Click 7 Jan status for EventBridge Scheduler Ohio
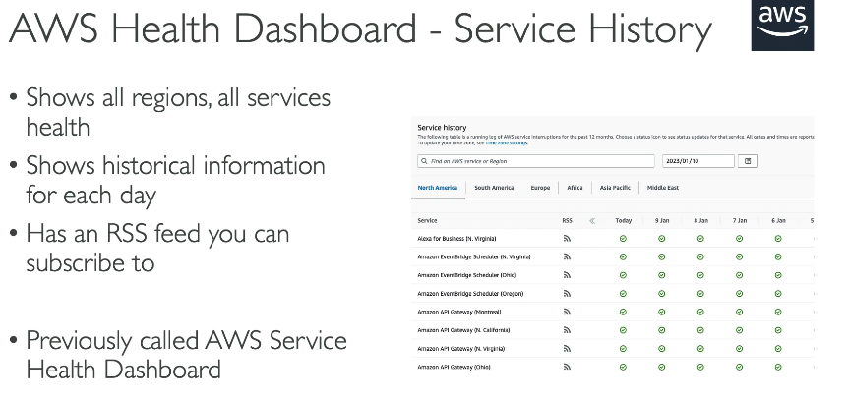The width and height of the screenshot is (847, 399). click(x=740, y=275)
